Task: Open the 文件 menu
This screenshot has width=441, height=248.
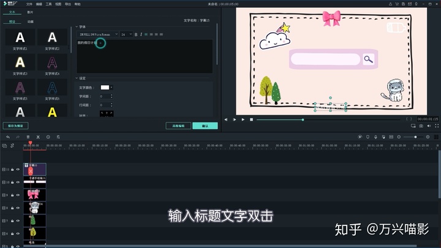Action: point(29,4)
